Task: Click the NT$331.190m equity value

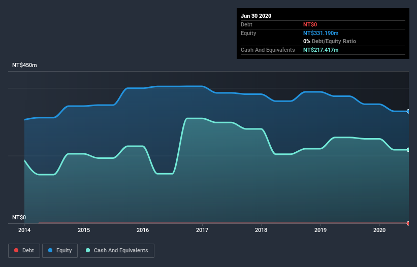Action: (x=320, y=33)
